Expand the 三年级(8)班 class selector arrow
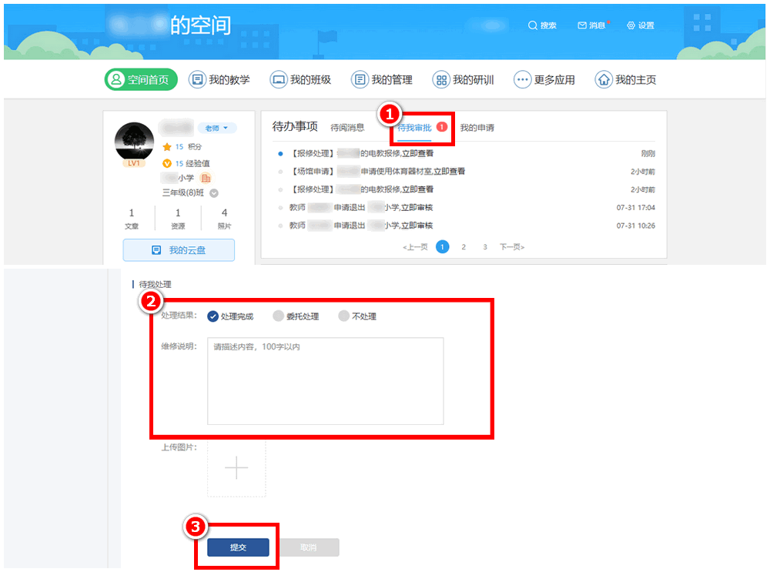The image size is (770, 572). pos(214,193)
